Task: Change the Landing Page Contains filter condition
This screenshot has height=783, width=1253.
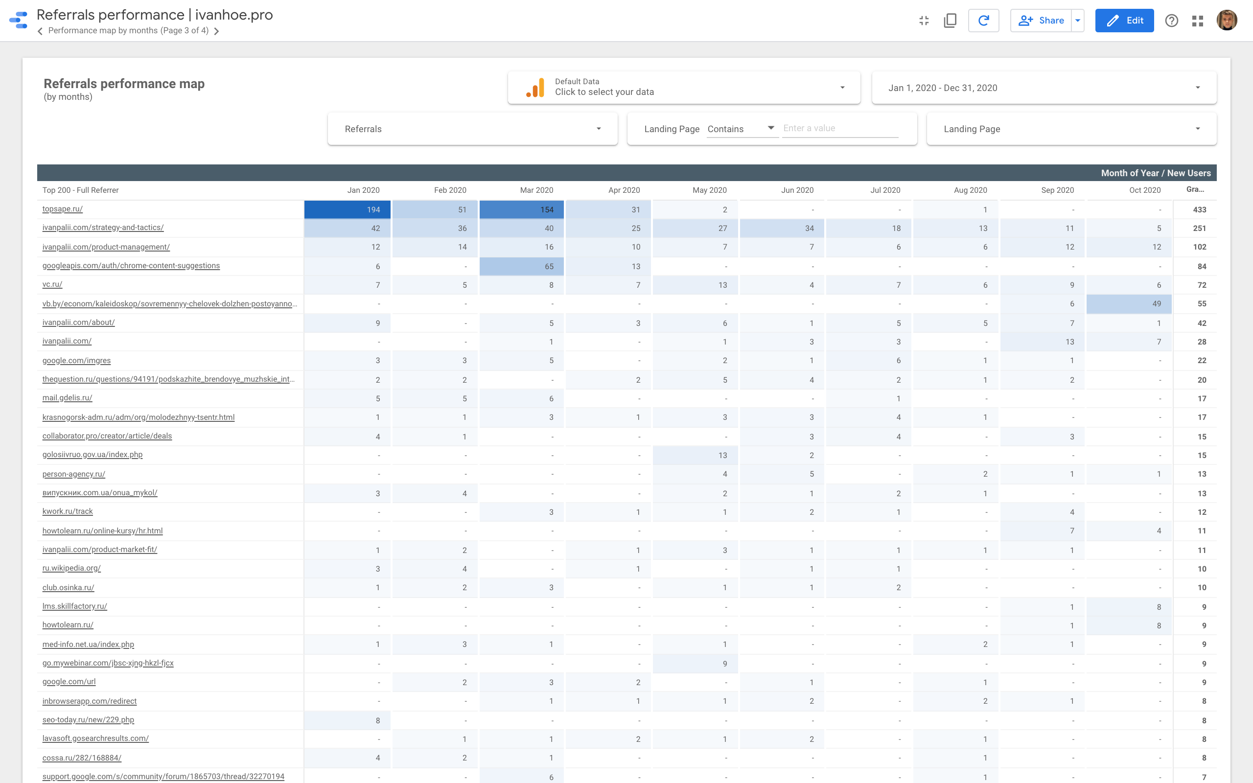Action: coord(742,128)
